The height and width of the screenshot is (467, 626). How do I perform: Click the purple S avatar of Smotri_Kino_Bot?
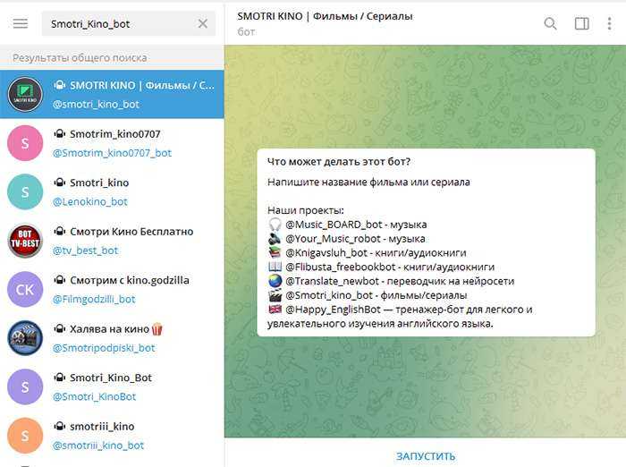coord(25,386)
